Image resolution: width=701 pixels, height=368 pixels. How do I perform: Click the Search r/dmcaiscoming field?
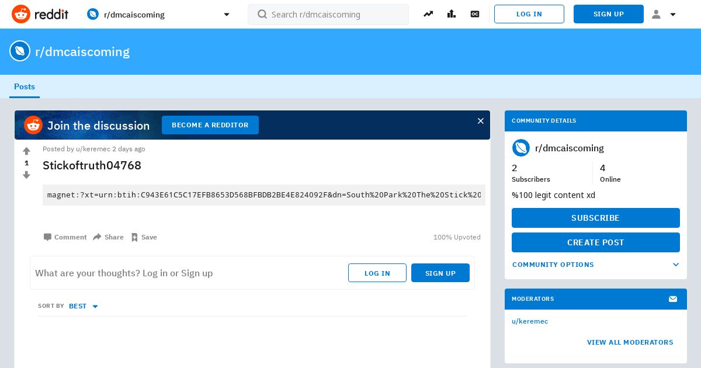pyautogui.click(x=328, y=15)
